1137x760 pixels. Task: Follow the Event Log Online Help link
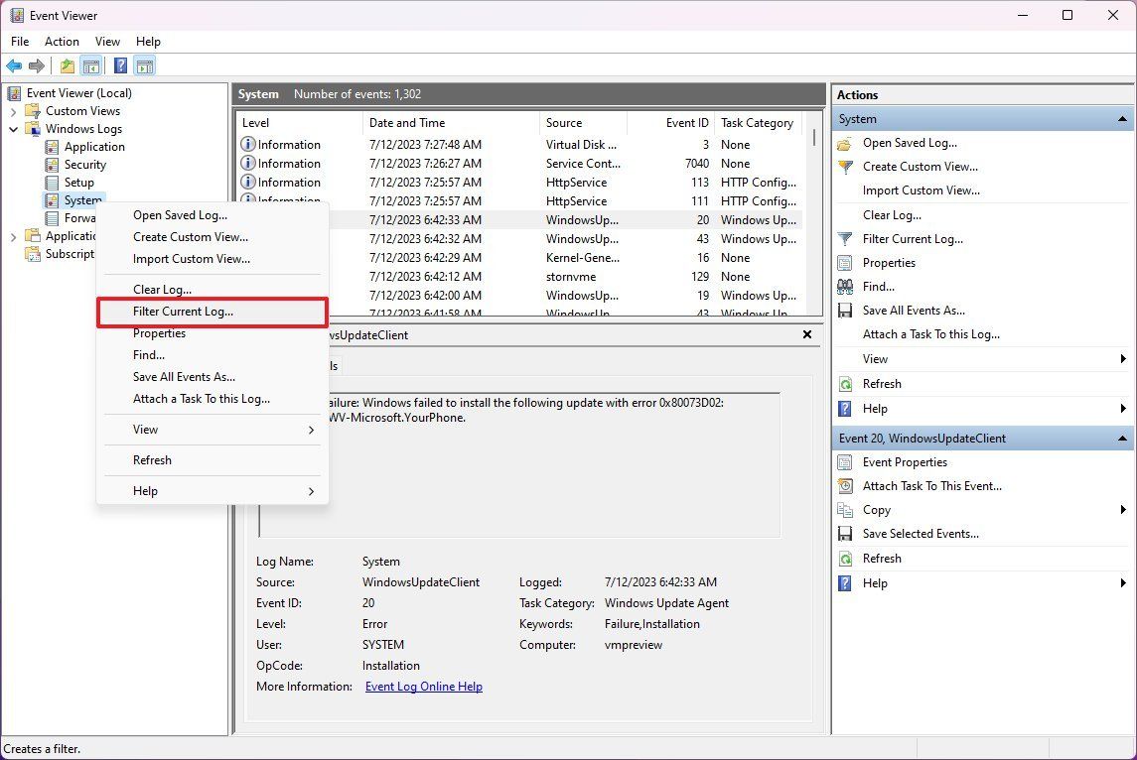pyautogui.click(x=423, y=686)
